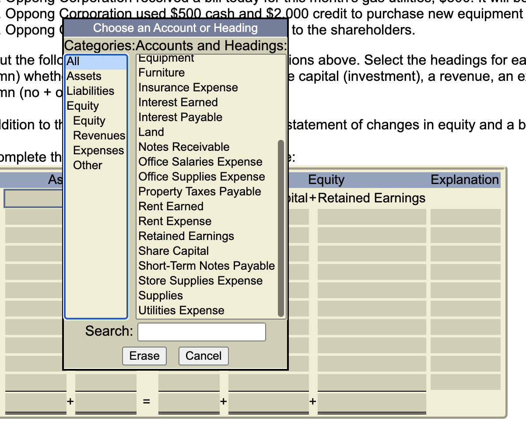Choose the Interest Payable account

coord(207,117)
